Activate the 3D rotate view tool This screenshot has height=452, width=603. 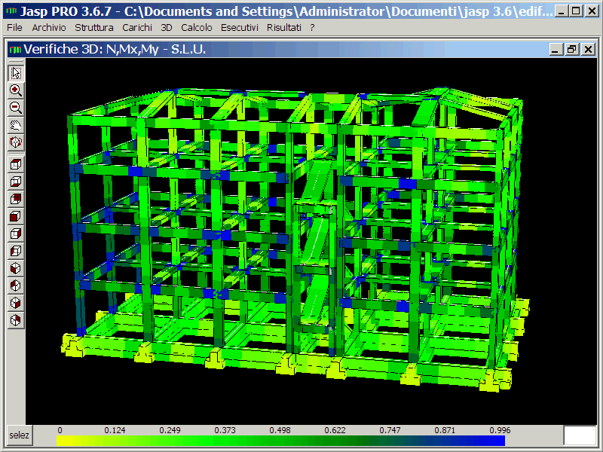point(16,142)
